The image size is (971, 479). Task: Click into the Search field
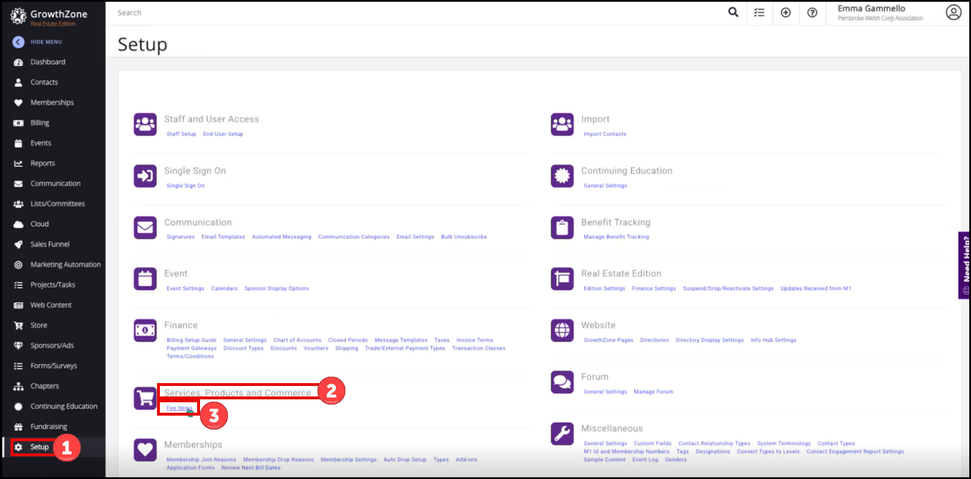point(407,13)
